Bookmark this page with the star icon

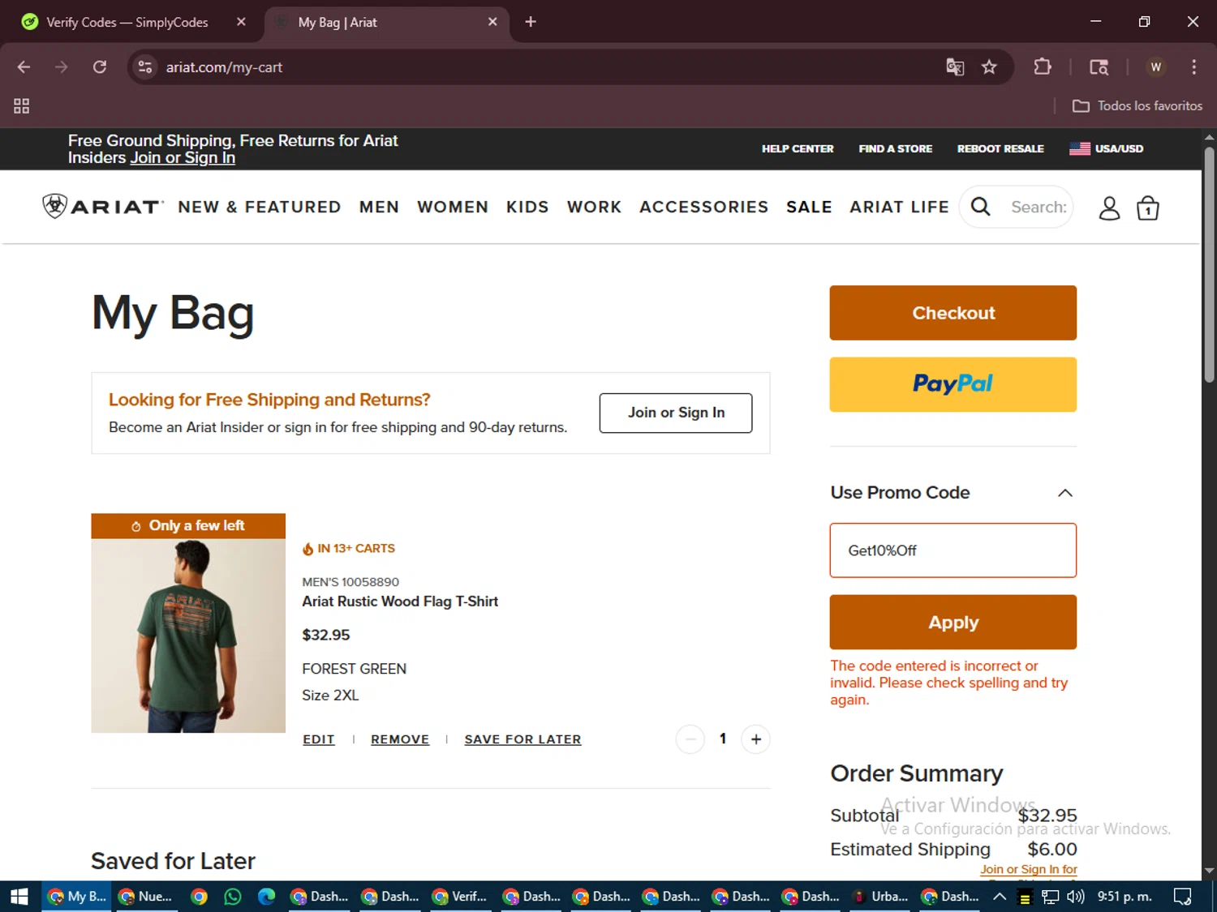point(989,67)
